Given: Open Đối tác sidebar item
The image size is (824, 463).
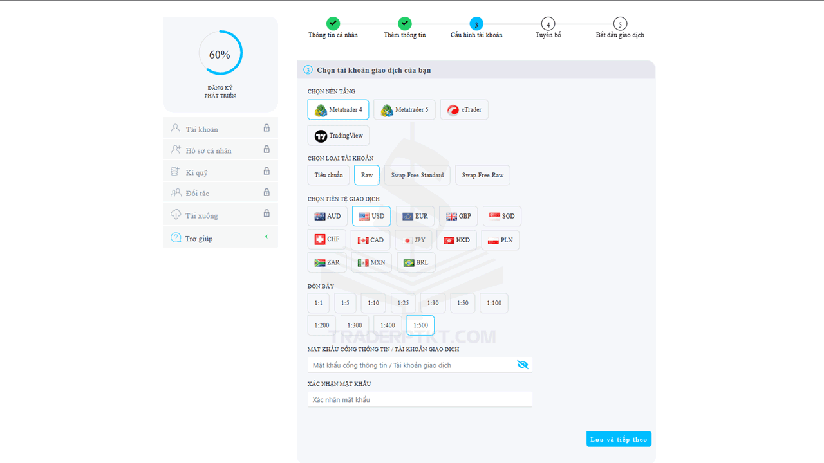Looking at the screenshot, I should coord(220,193).
